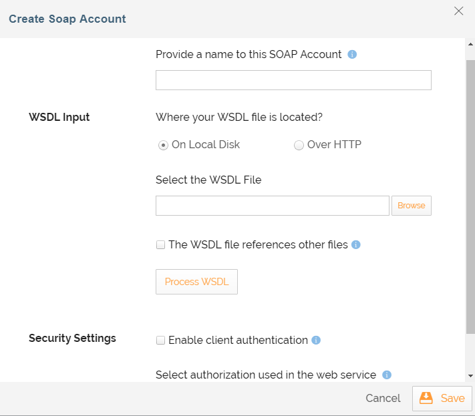Click the WSDL file path input box
The image size is (475, 416).
[x=272, y=206]
